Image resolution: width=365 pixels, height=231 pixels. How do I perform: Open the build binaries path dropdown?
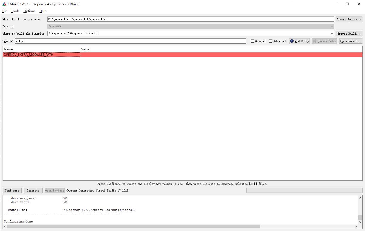(332, 33)
